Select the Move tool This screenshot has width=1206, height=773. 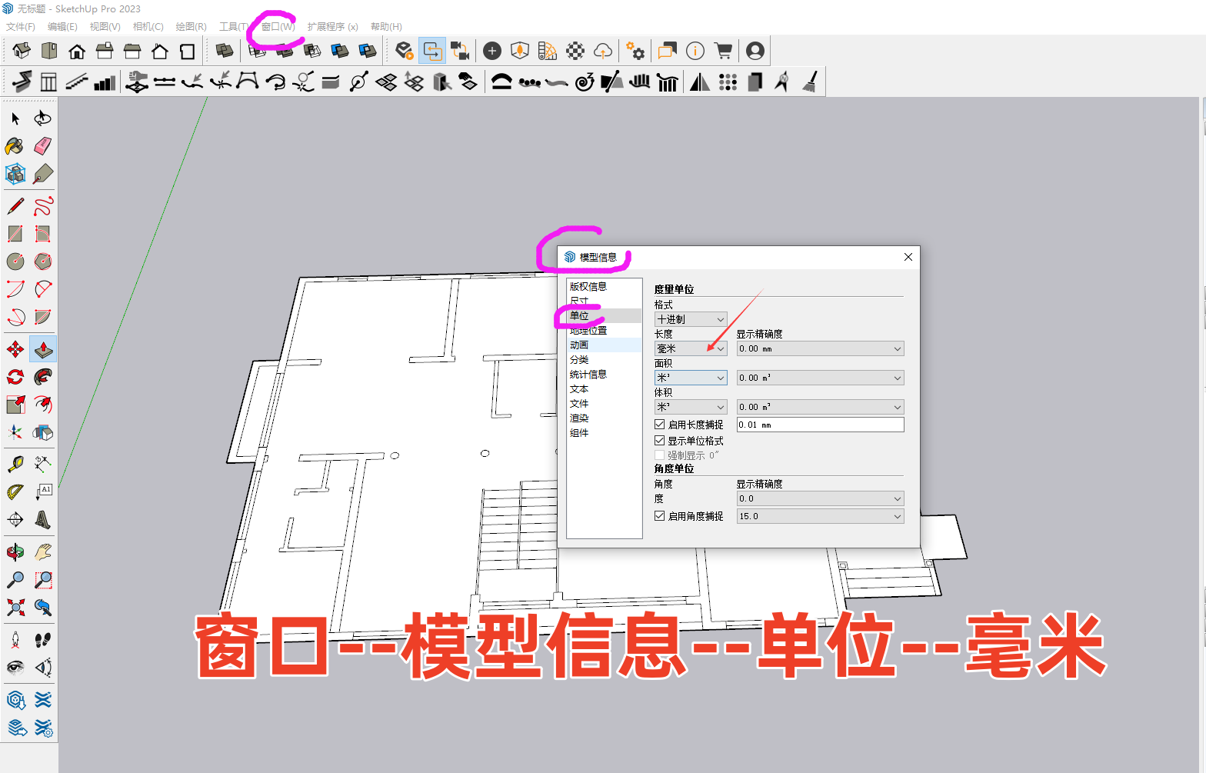15,349
